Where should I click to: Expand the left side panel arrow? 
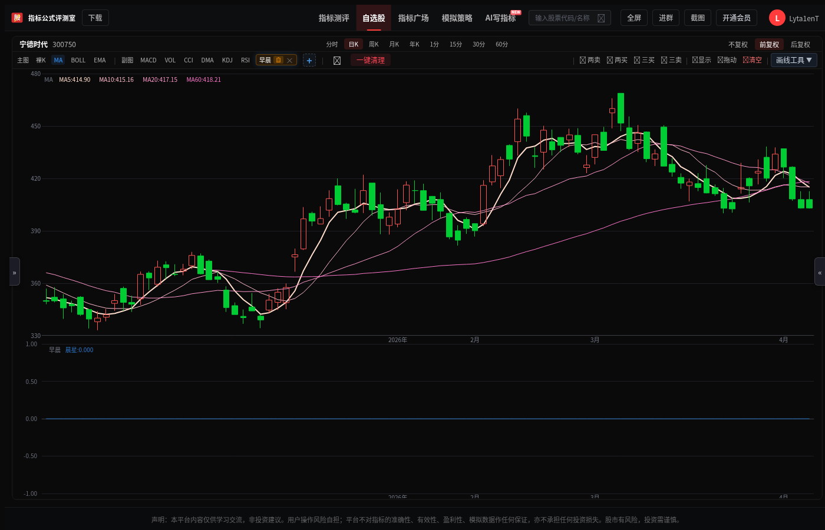pyautogui.click(x=15, y=271)
